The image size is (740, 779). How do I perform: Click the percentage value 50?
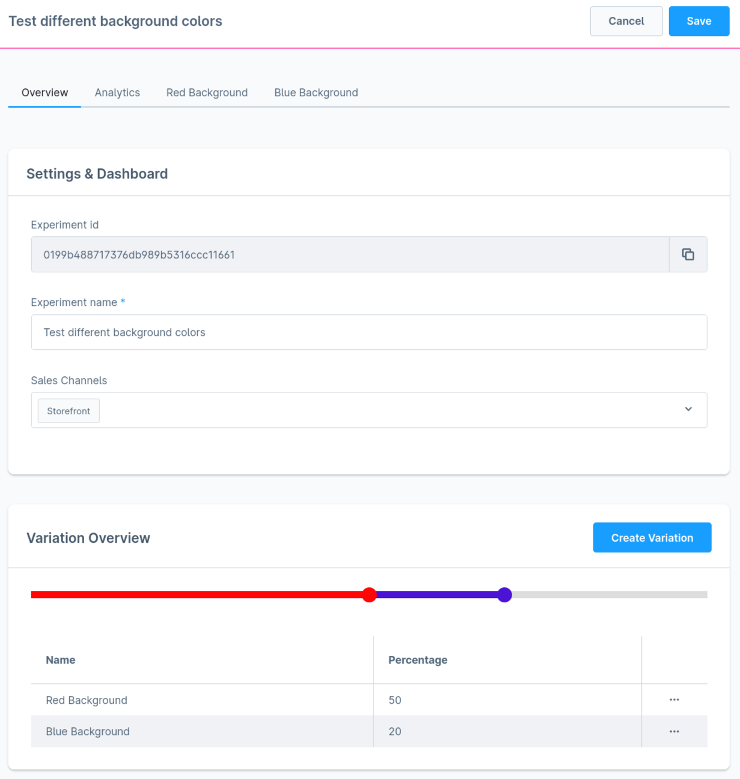click(395, 700)
